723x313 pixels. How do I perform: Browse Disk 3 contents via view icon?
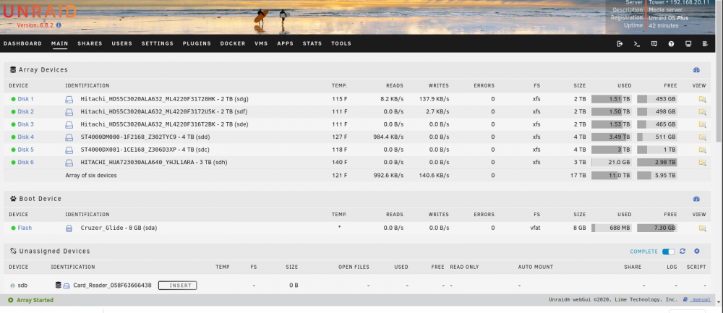click(x=702, y=124)
